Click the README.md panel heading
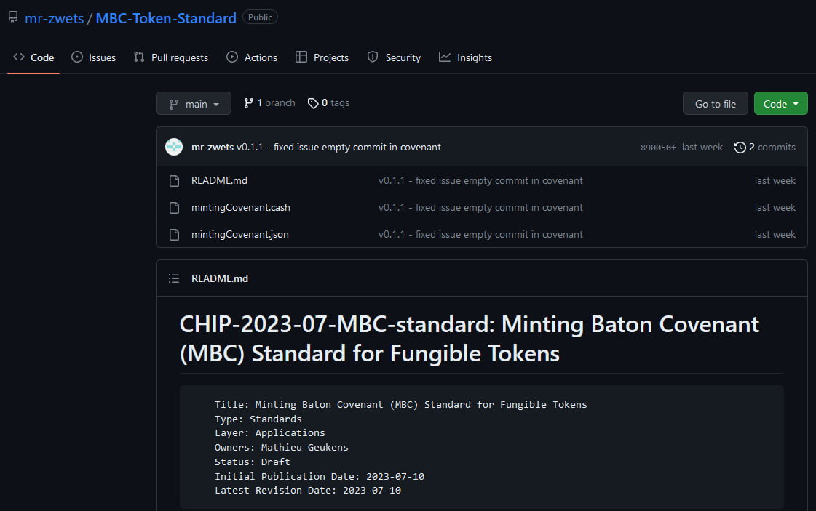This screenshot has width=816, height=511. pyautogui.click(x=220, y=278)
